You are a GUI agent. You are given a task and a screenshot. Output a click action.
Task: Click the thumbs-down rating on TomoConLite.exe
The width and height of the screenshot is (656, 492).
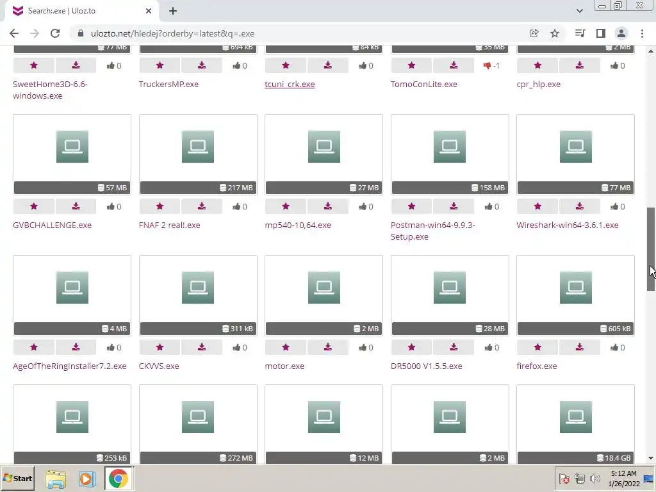[x=487, y=66]
